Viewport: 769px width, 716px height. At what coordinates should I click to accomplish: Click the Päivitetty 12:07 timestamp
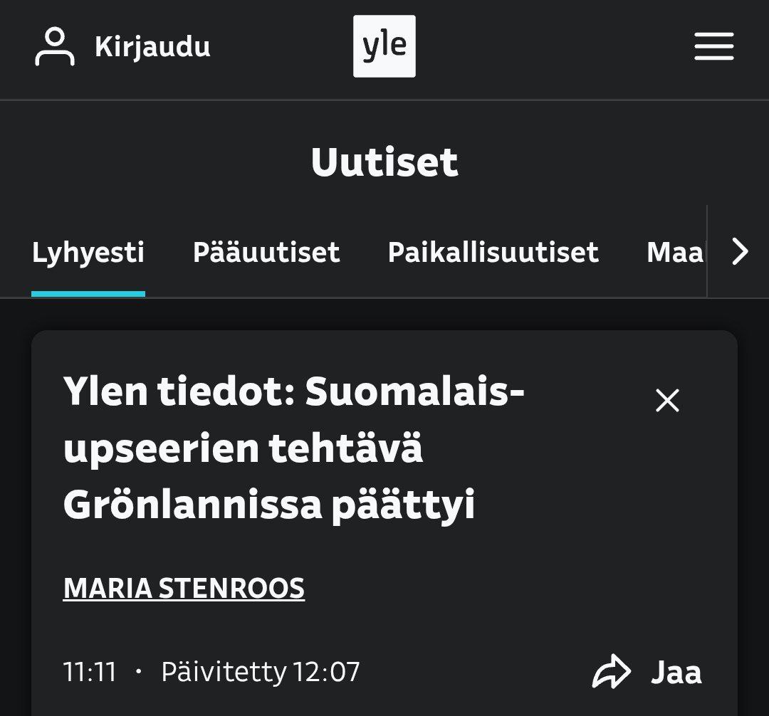(261, 672)
